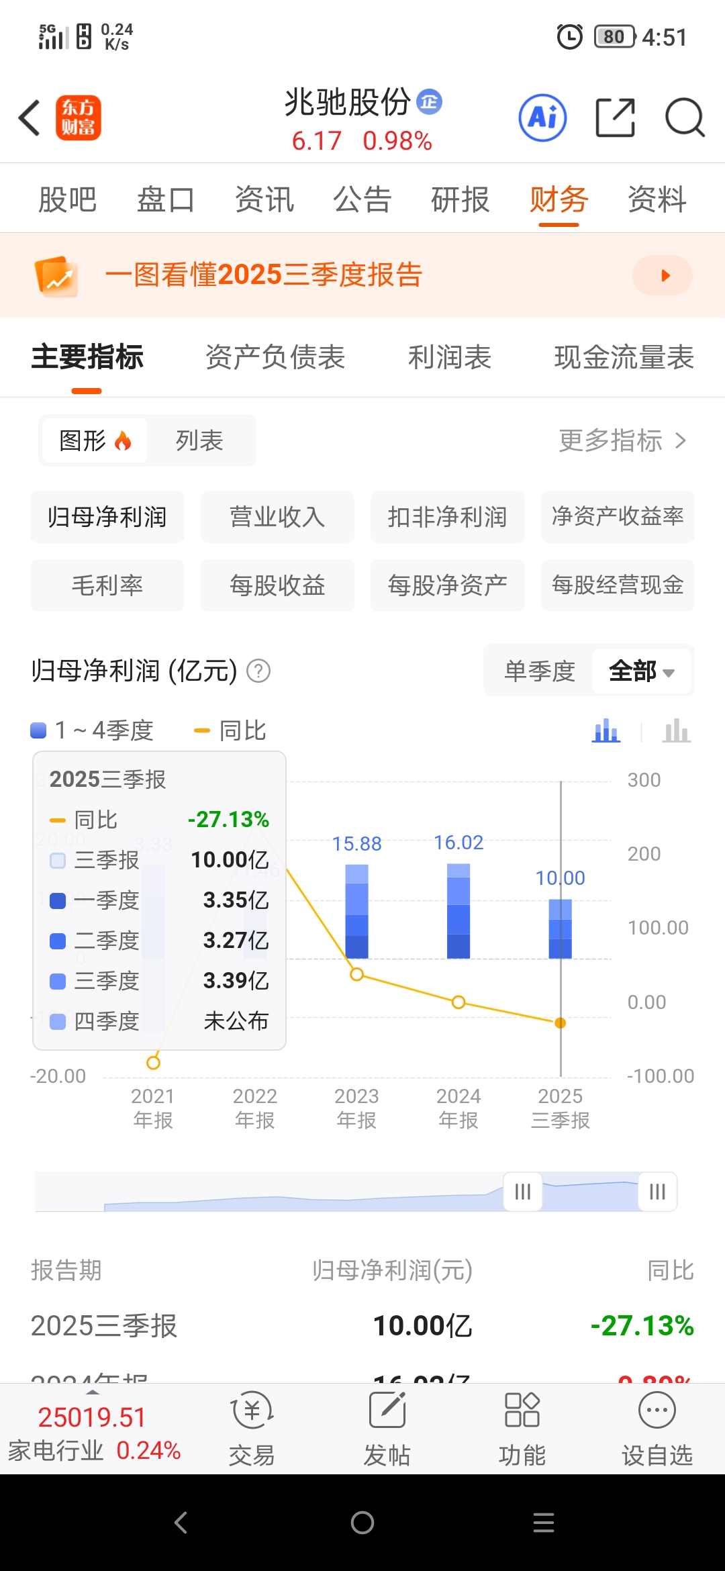Switch to the stacked bar chart icon

pyautogui.click(x=606, y=730)
